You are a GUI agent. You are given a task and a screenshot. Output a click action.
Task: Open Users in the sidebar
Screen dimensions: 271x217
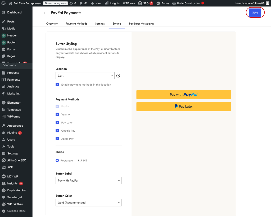tap(11, 140)
